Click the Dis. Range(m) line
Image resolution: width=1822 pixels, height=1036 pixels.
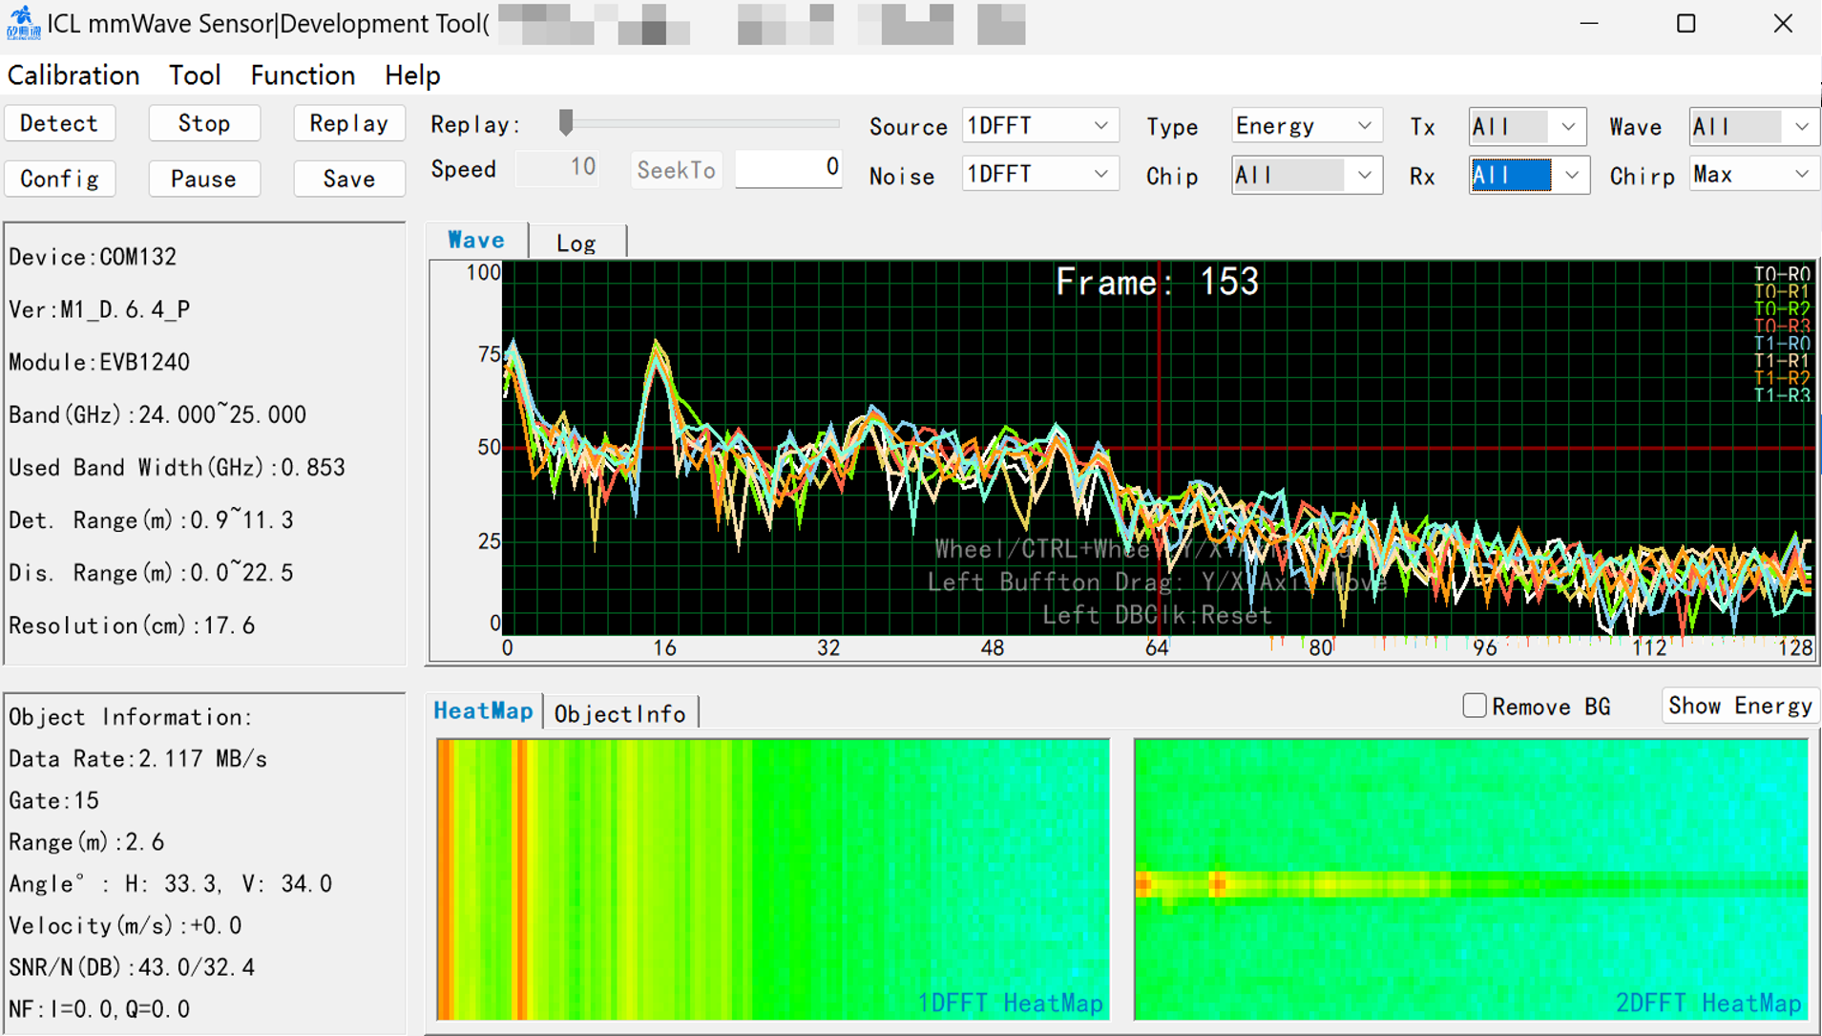tap(151, 573)
